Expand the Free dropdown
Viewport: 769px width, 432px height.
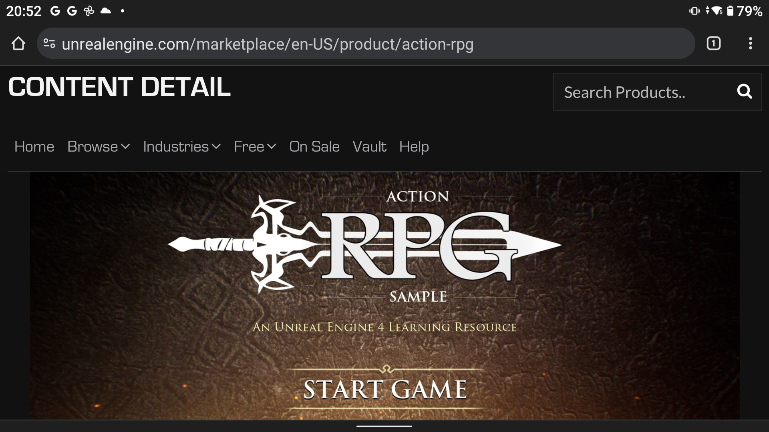(255, 147)
